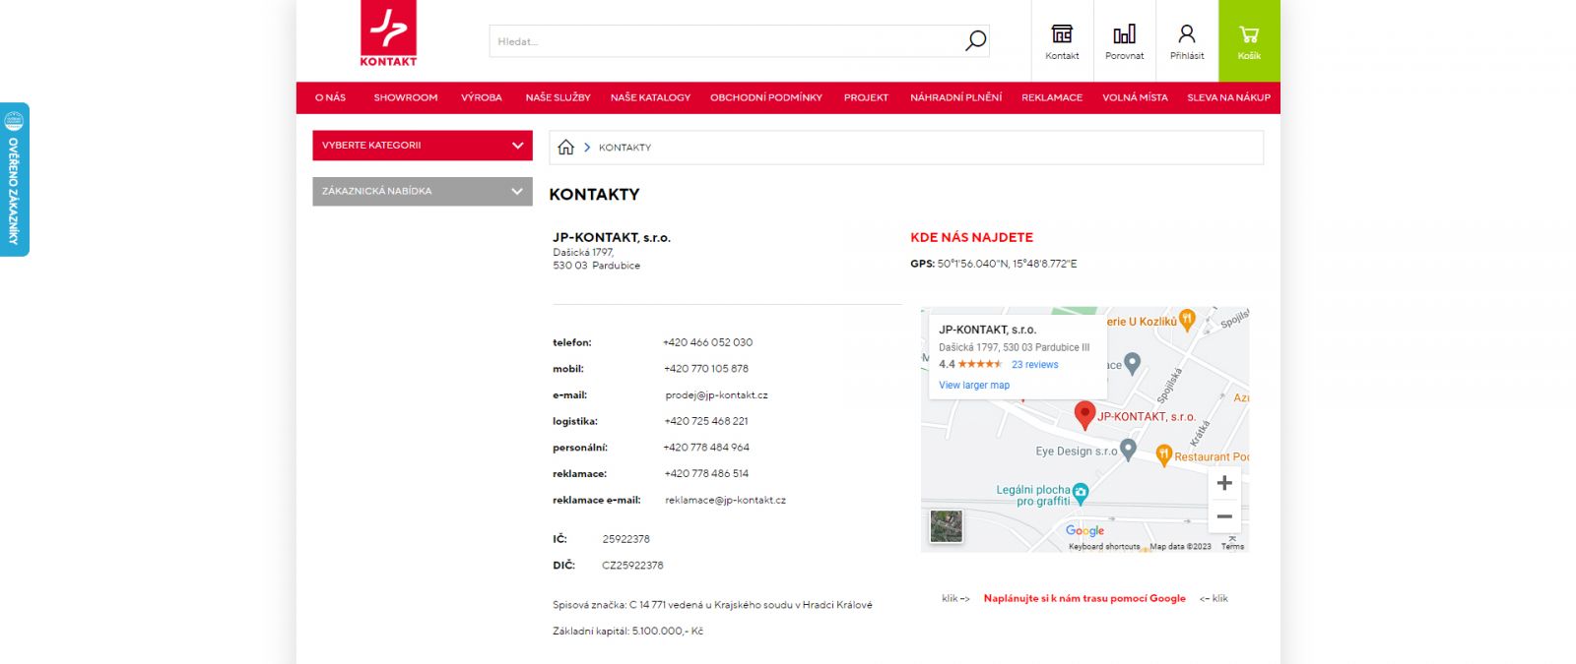Open the Reklamace menu item
The image size is (1576, 664).
(x=1051, y=97)
